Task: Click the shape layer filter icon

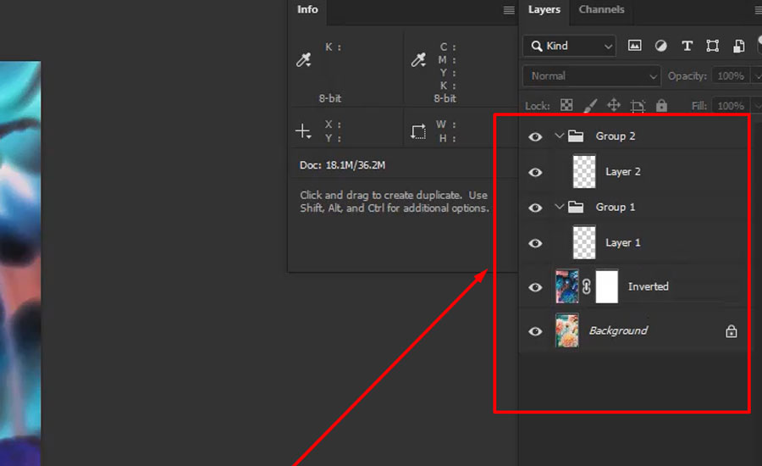Action: click(712, 46)
